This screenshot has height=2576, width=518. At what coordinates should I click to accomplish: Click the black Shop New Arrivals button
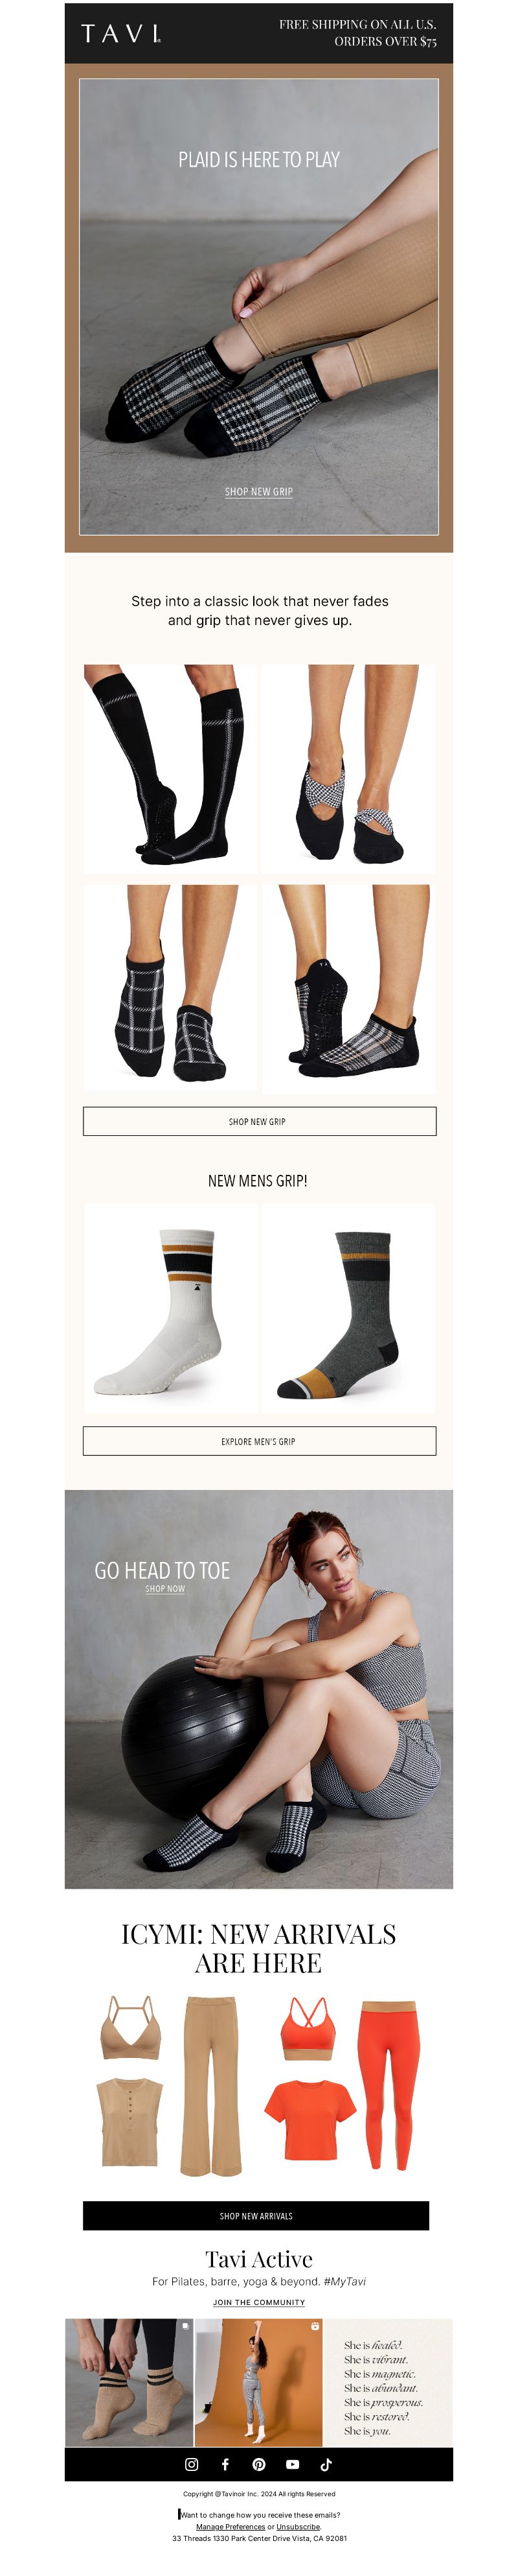(x=256, y=2215)
